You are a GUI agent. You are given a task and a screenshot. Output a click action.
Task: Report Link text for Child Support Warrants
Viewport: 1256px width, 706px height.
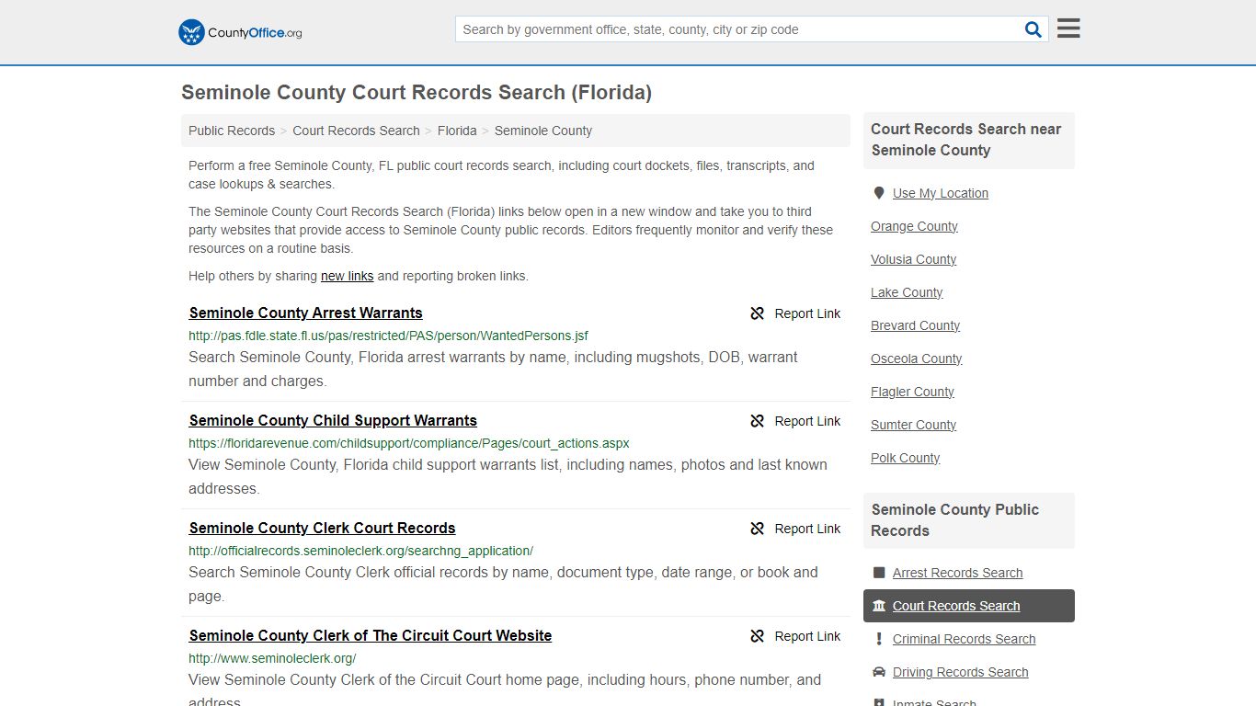coord(807,421)
